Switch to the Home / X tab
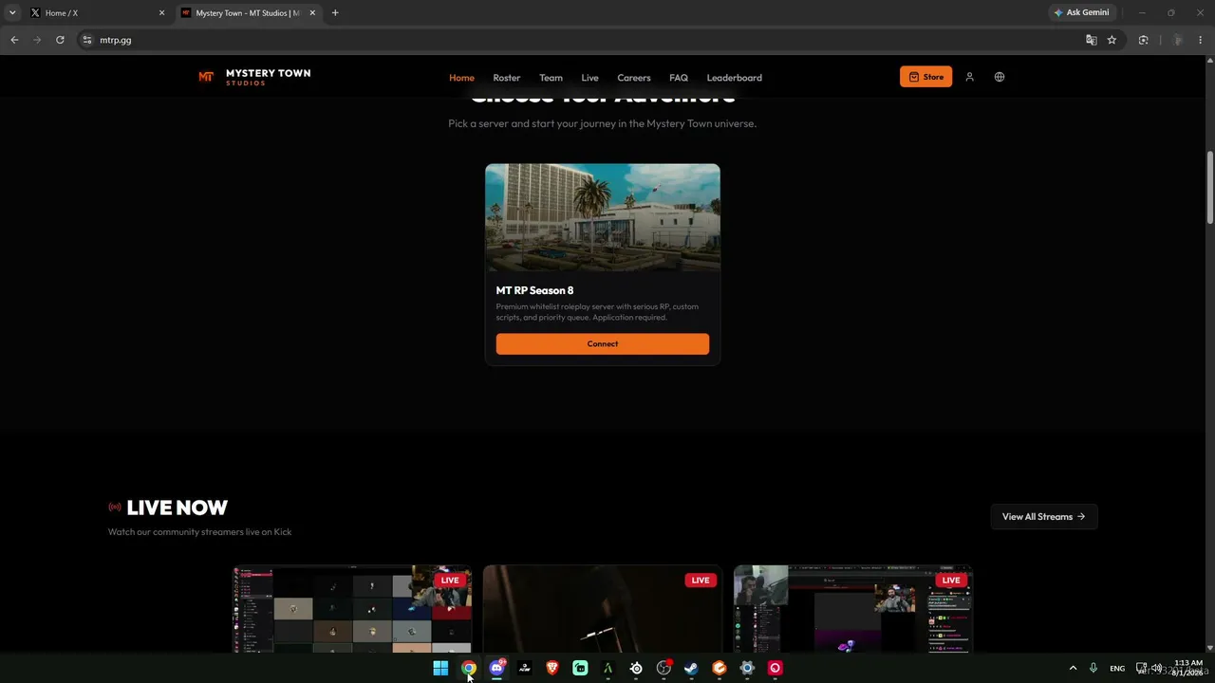 97,13
